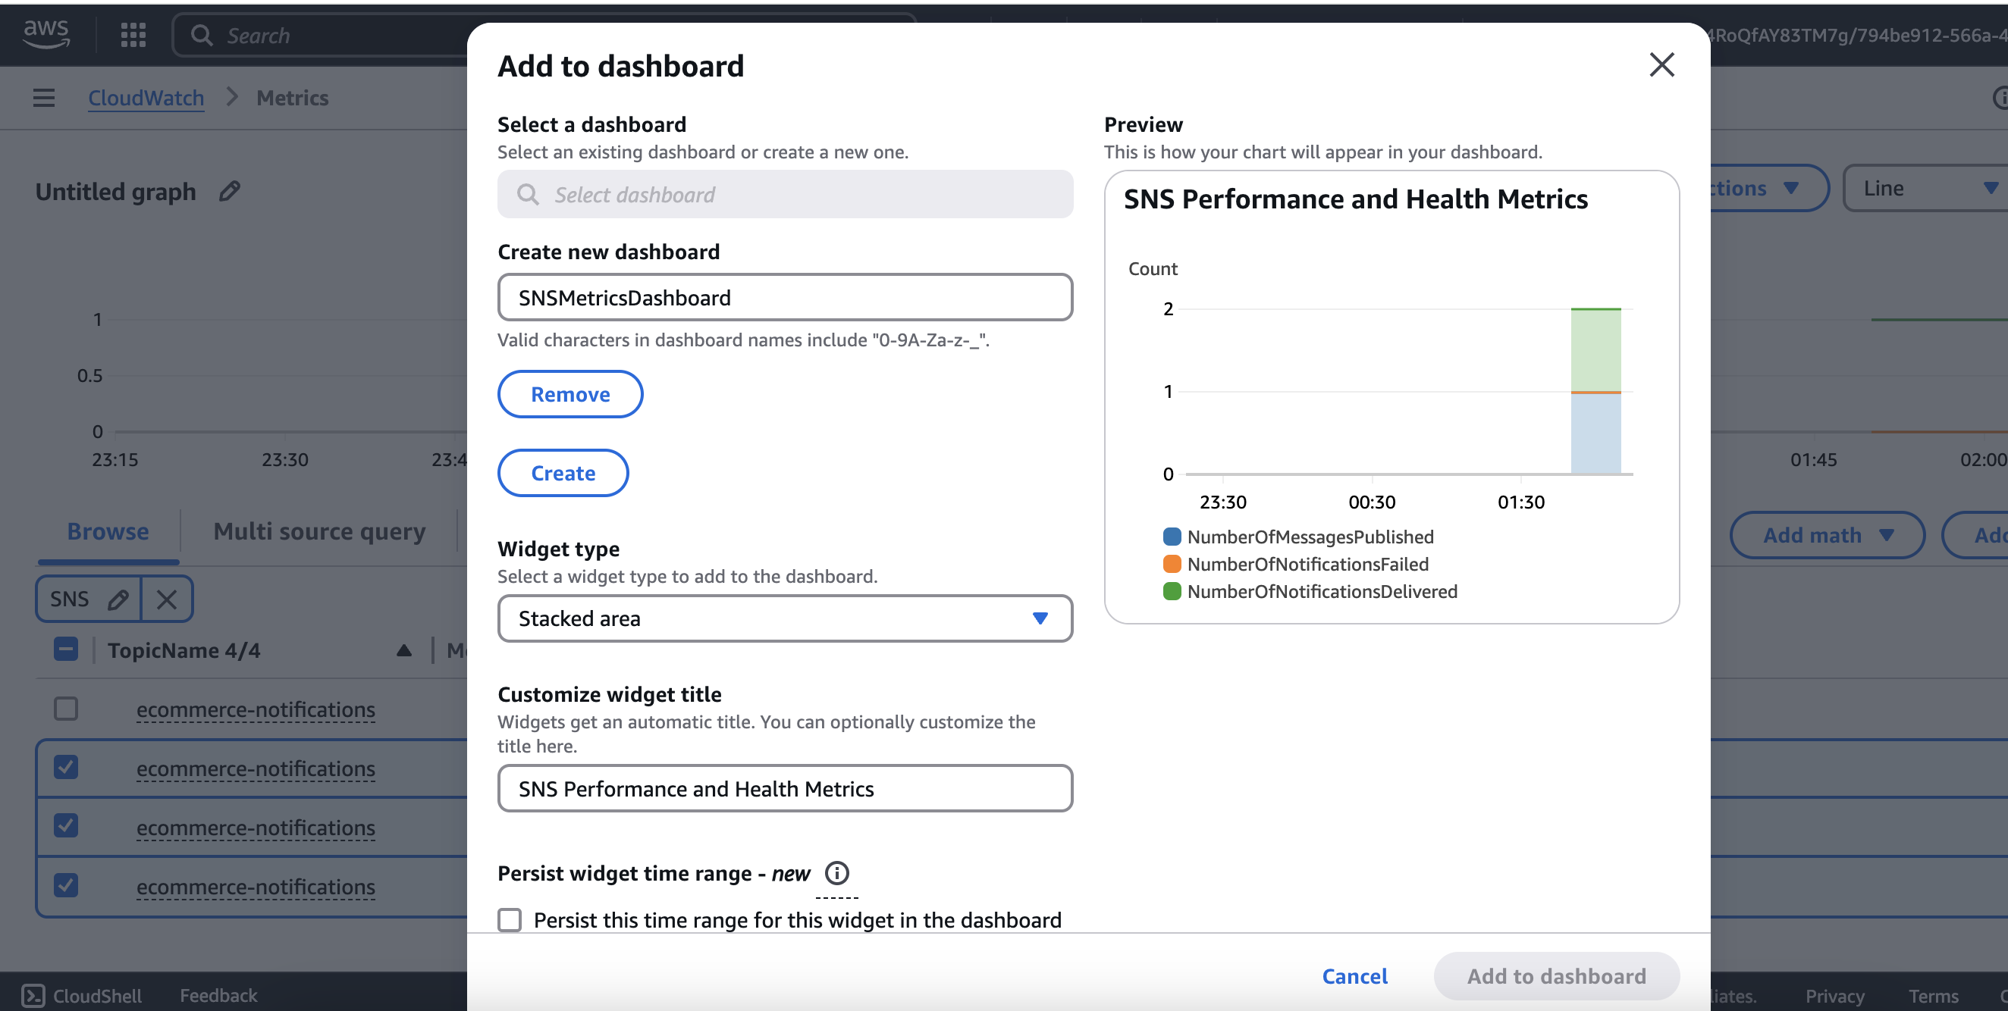Open last ecommerce-notifications topic link
The width and height of the screenshot is (2008, 1011).
coord(256,886)
